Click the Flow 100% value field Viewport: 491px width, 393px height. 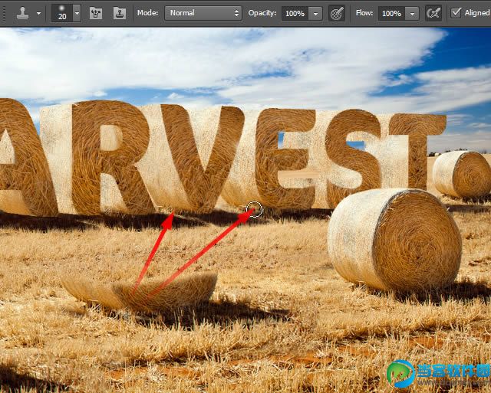tap(391, 14)
